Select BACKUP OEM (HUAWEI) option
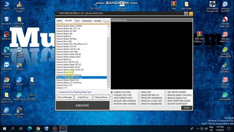 [124, 101]
